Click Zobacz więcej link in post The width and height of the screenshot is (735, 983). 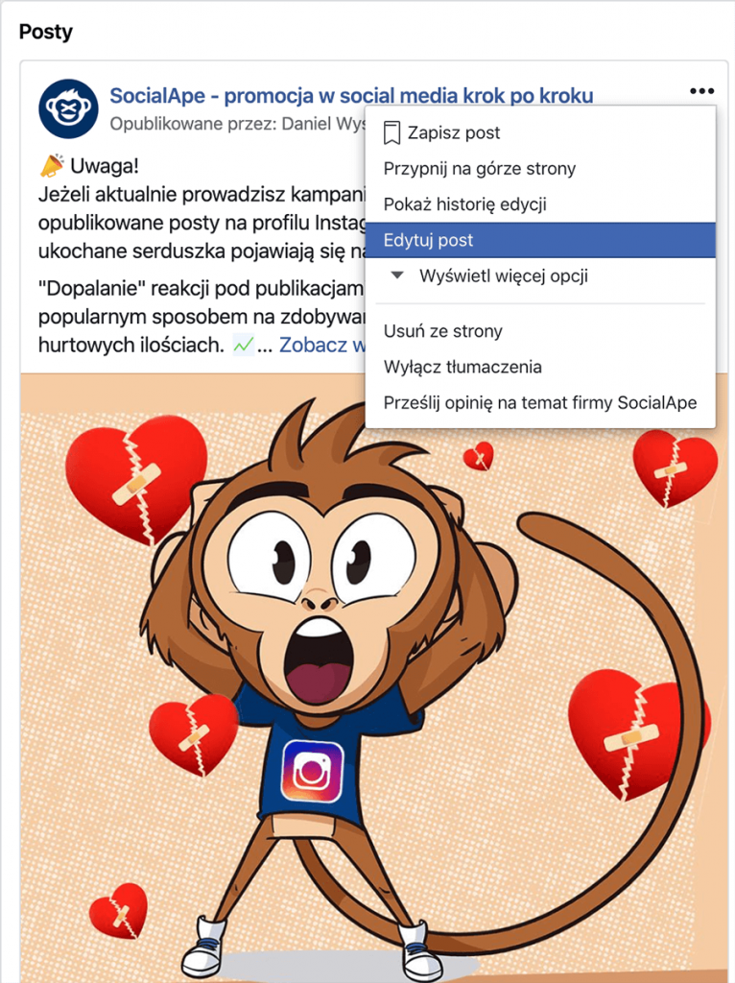coord(322,345)
